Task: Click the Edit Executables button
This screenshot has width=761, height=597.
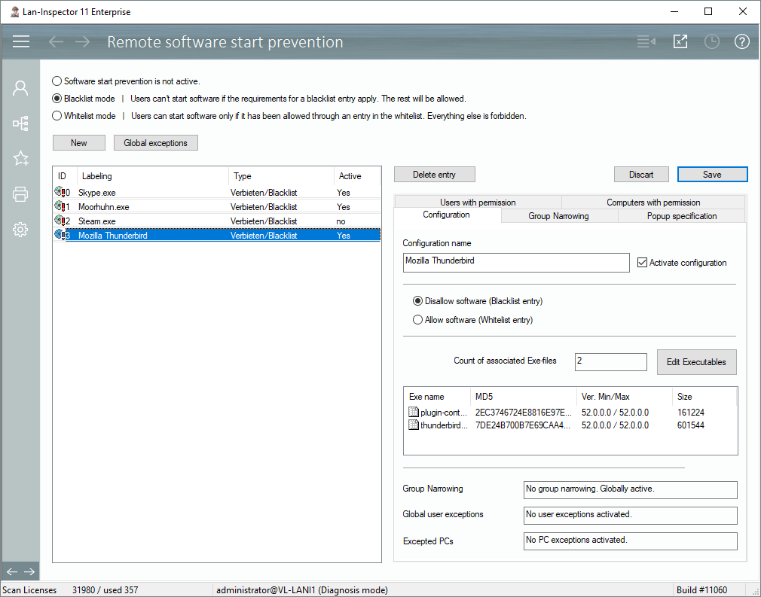Action: tap(696, 362)
